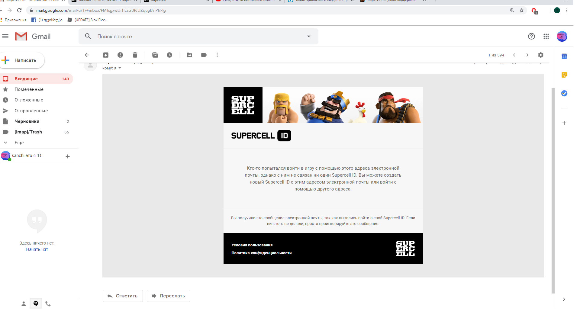Open the toolbar more options menu
Viewport: 580px width, 314px height.
pyautogui.click(x=217, y=55)
